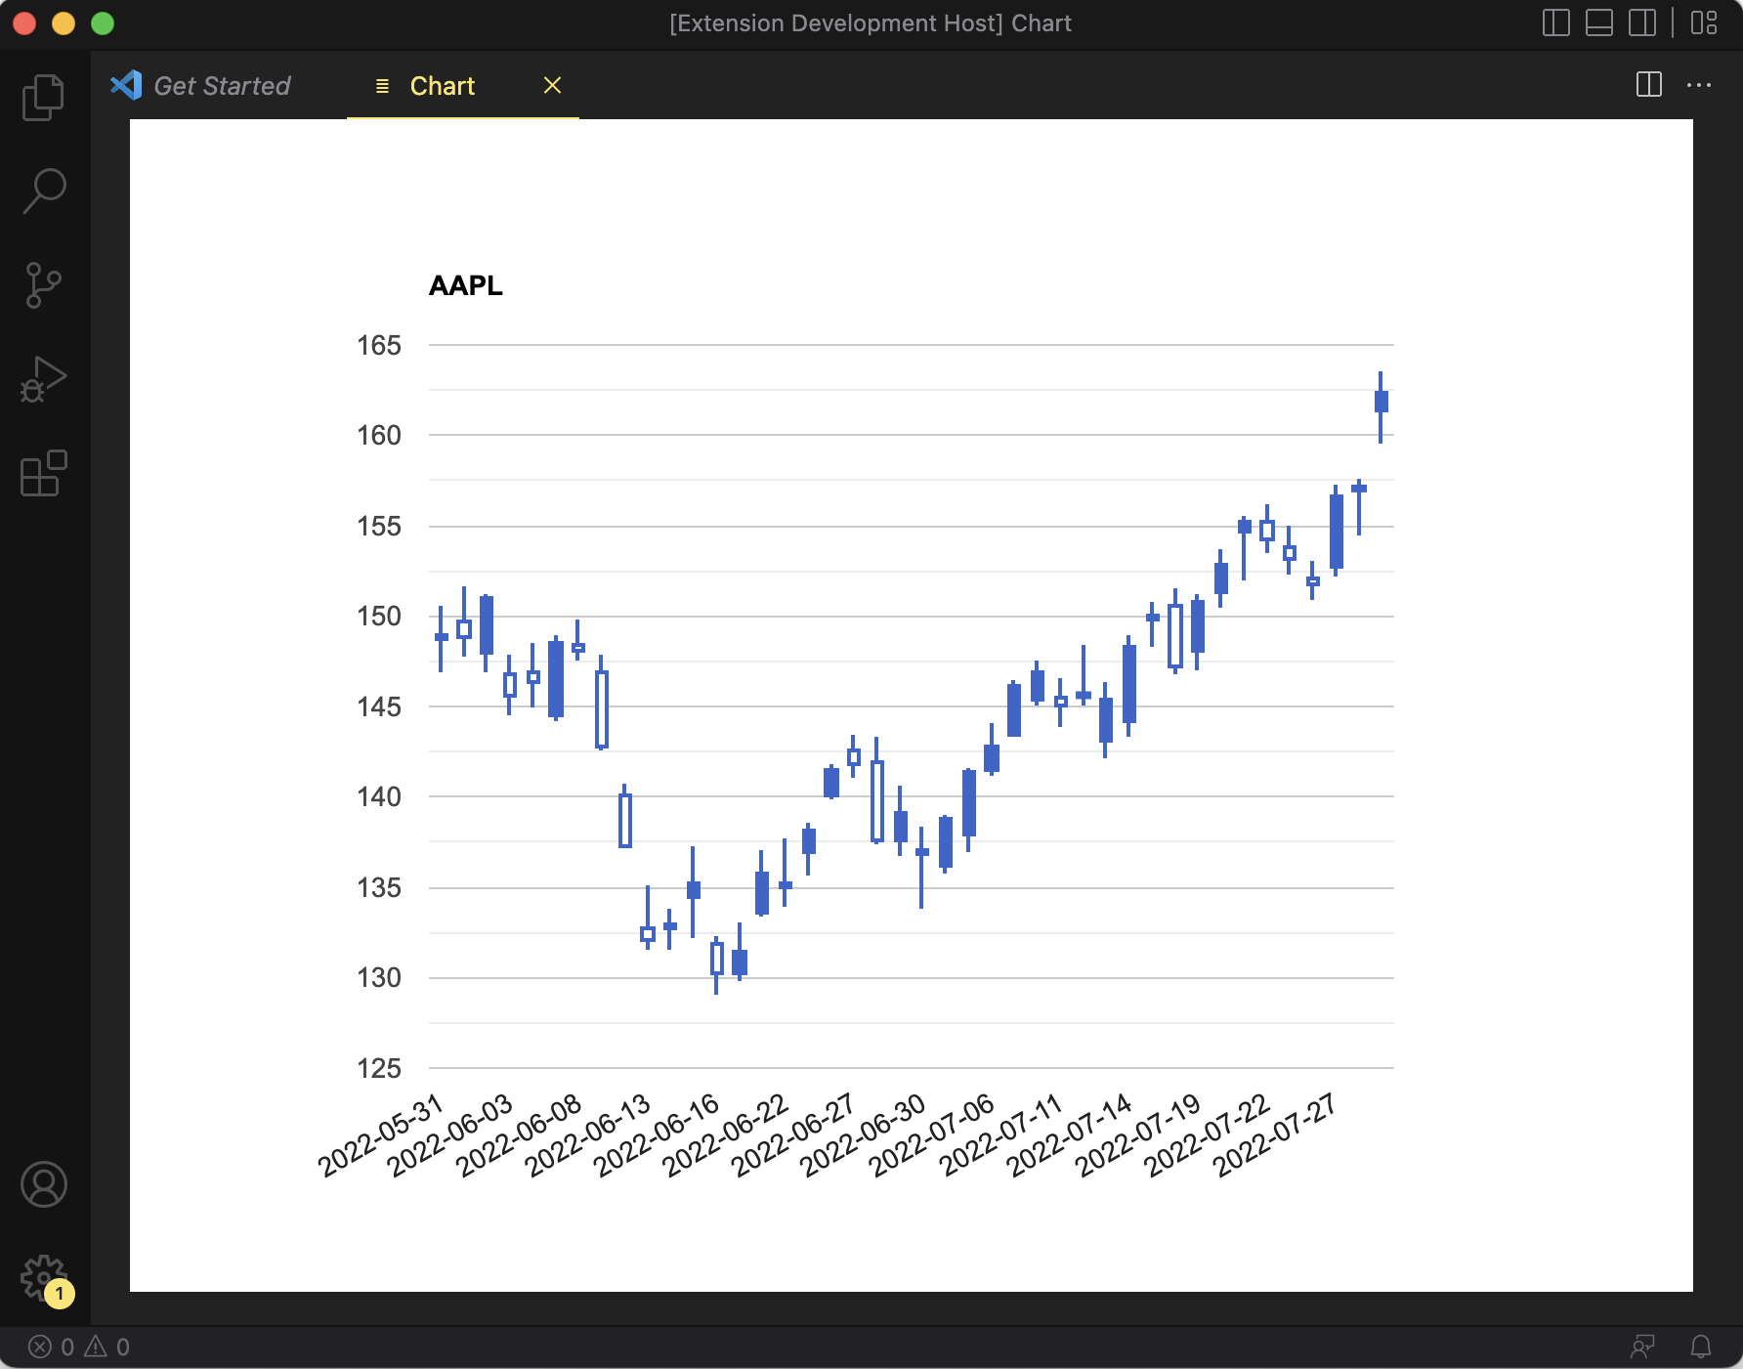Split the editor to the right
The height and width of the screenshot is (1369, 1743).
[1649, 85]
